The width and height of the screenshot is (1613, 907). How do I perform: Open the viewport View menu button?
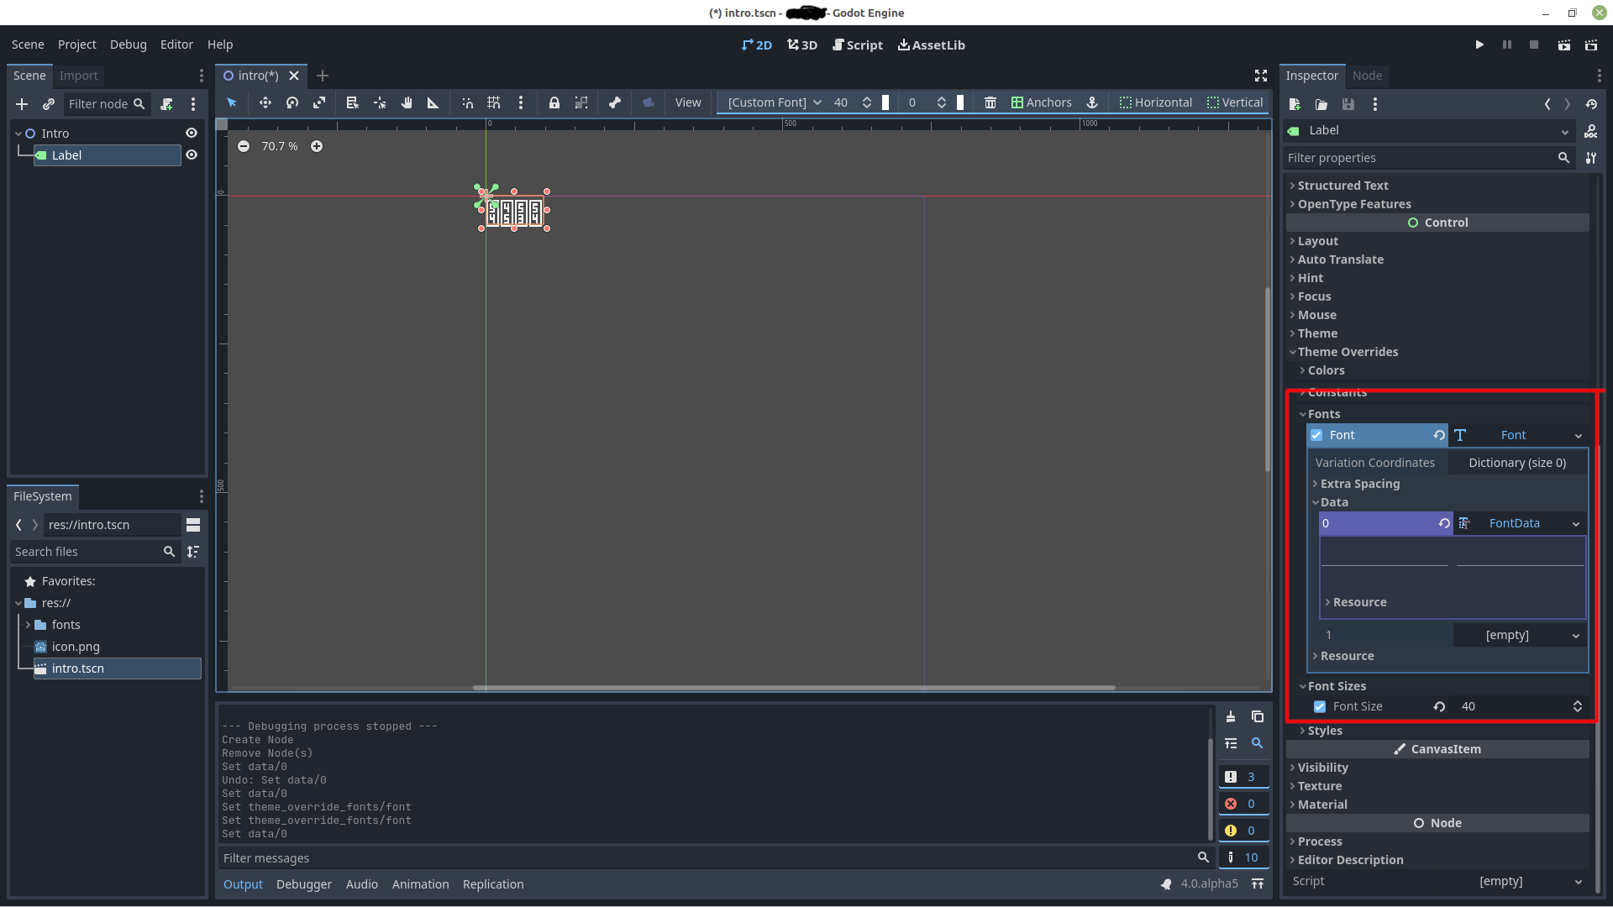[688, 102]
